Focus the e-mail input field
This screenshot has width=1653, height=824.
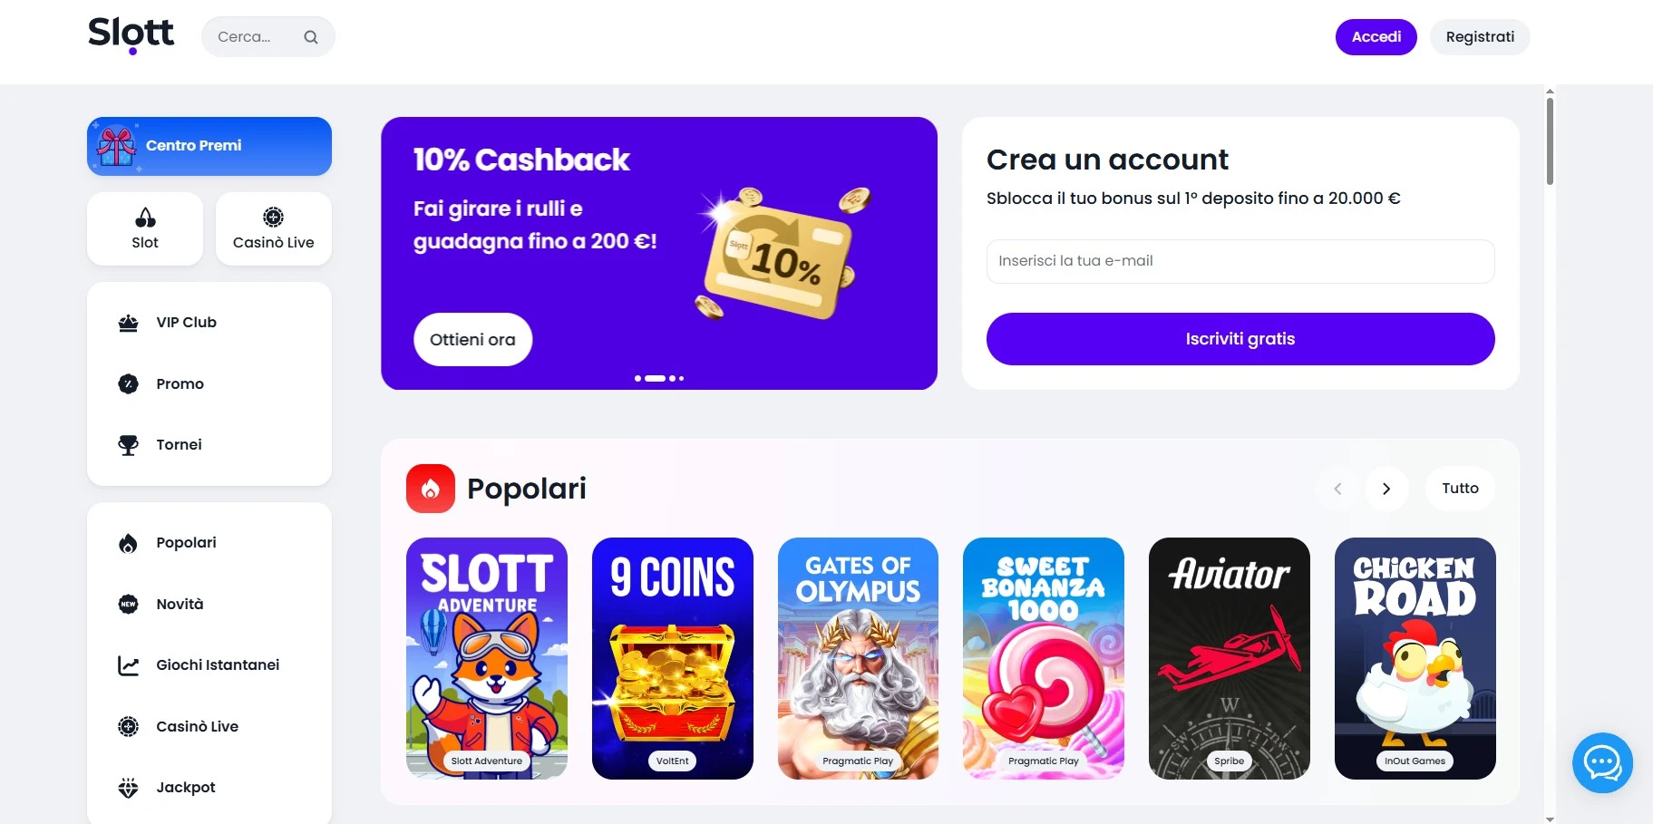pos(1240,261)
